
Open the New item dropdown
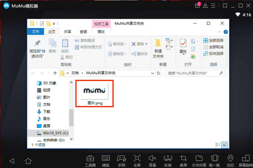coord(169,40)
